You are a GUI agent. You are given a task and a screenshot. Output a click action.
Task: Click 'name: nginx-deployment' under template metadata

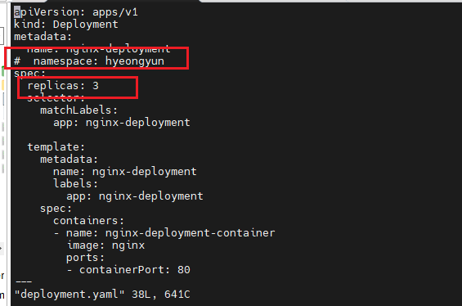(125, 171)
